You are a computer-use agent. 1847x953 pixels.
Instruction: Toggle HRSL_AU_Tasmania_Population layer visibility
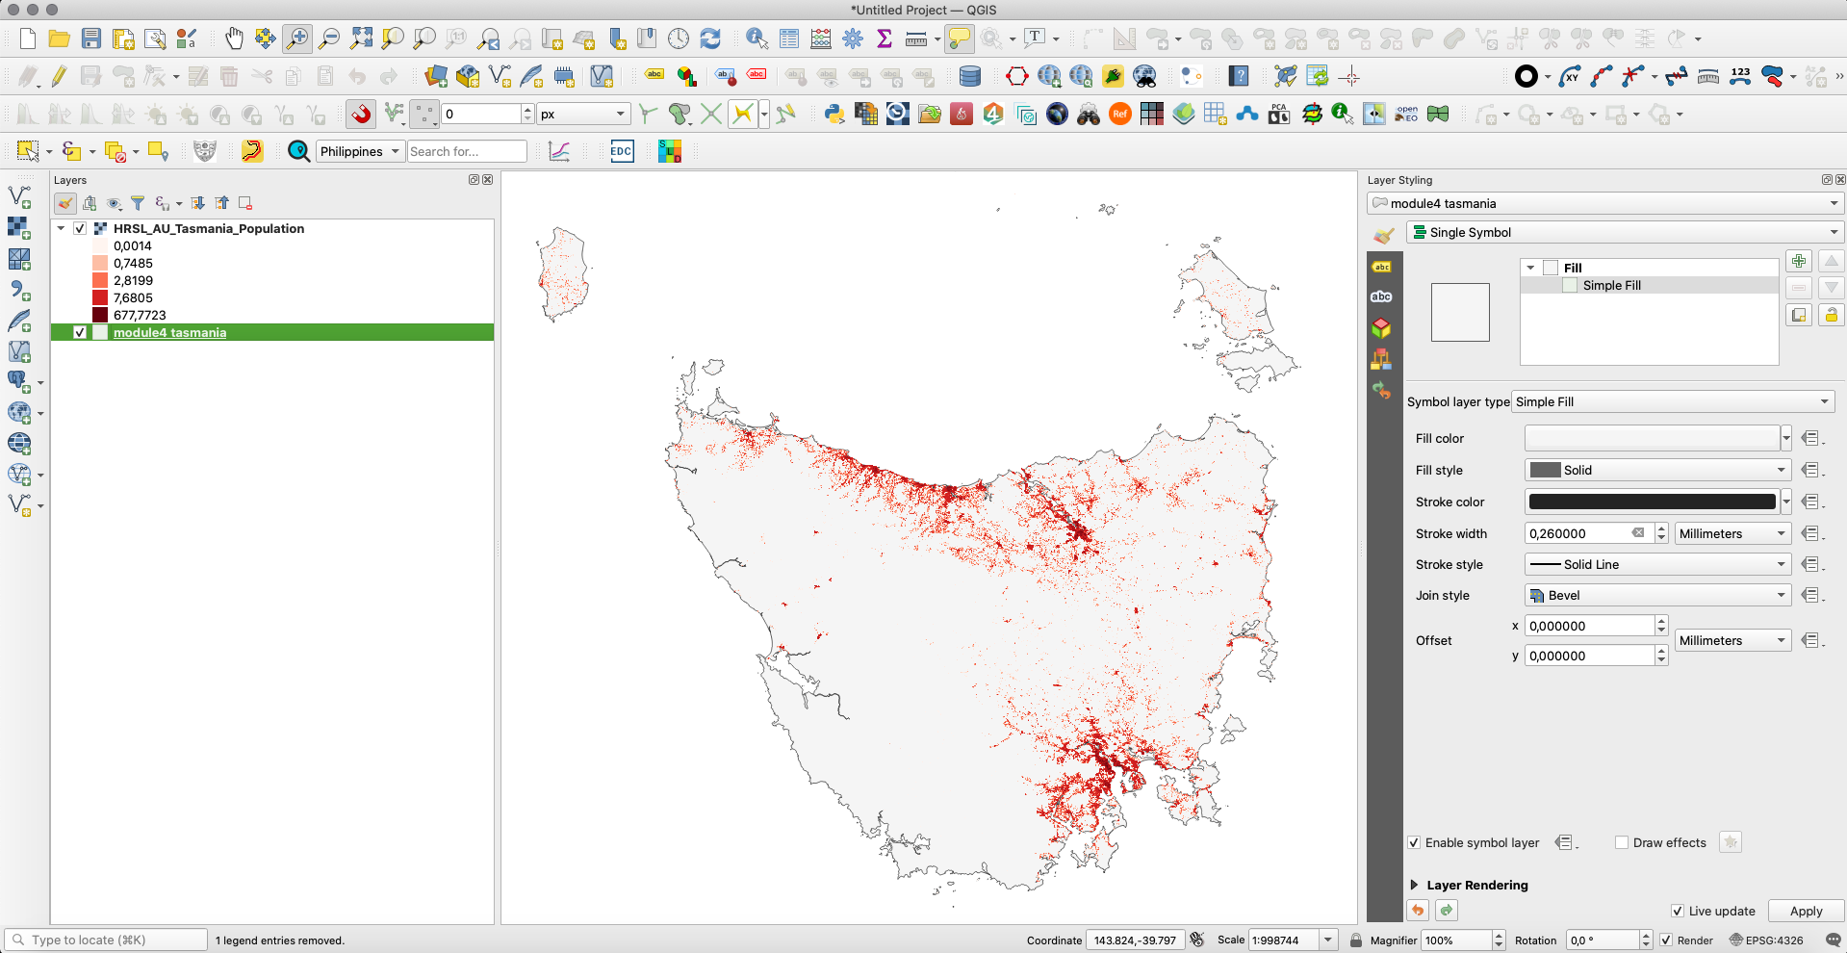tap(80, 228)
